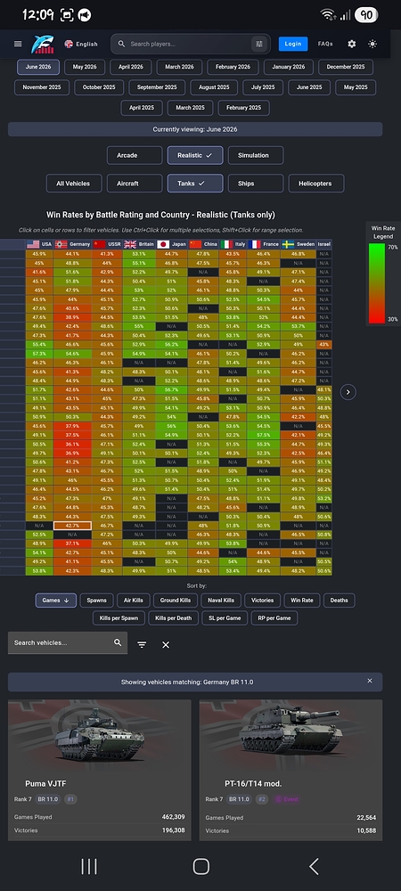
Task: Toggle the Realistic mode button
Action: [195, 155]
